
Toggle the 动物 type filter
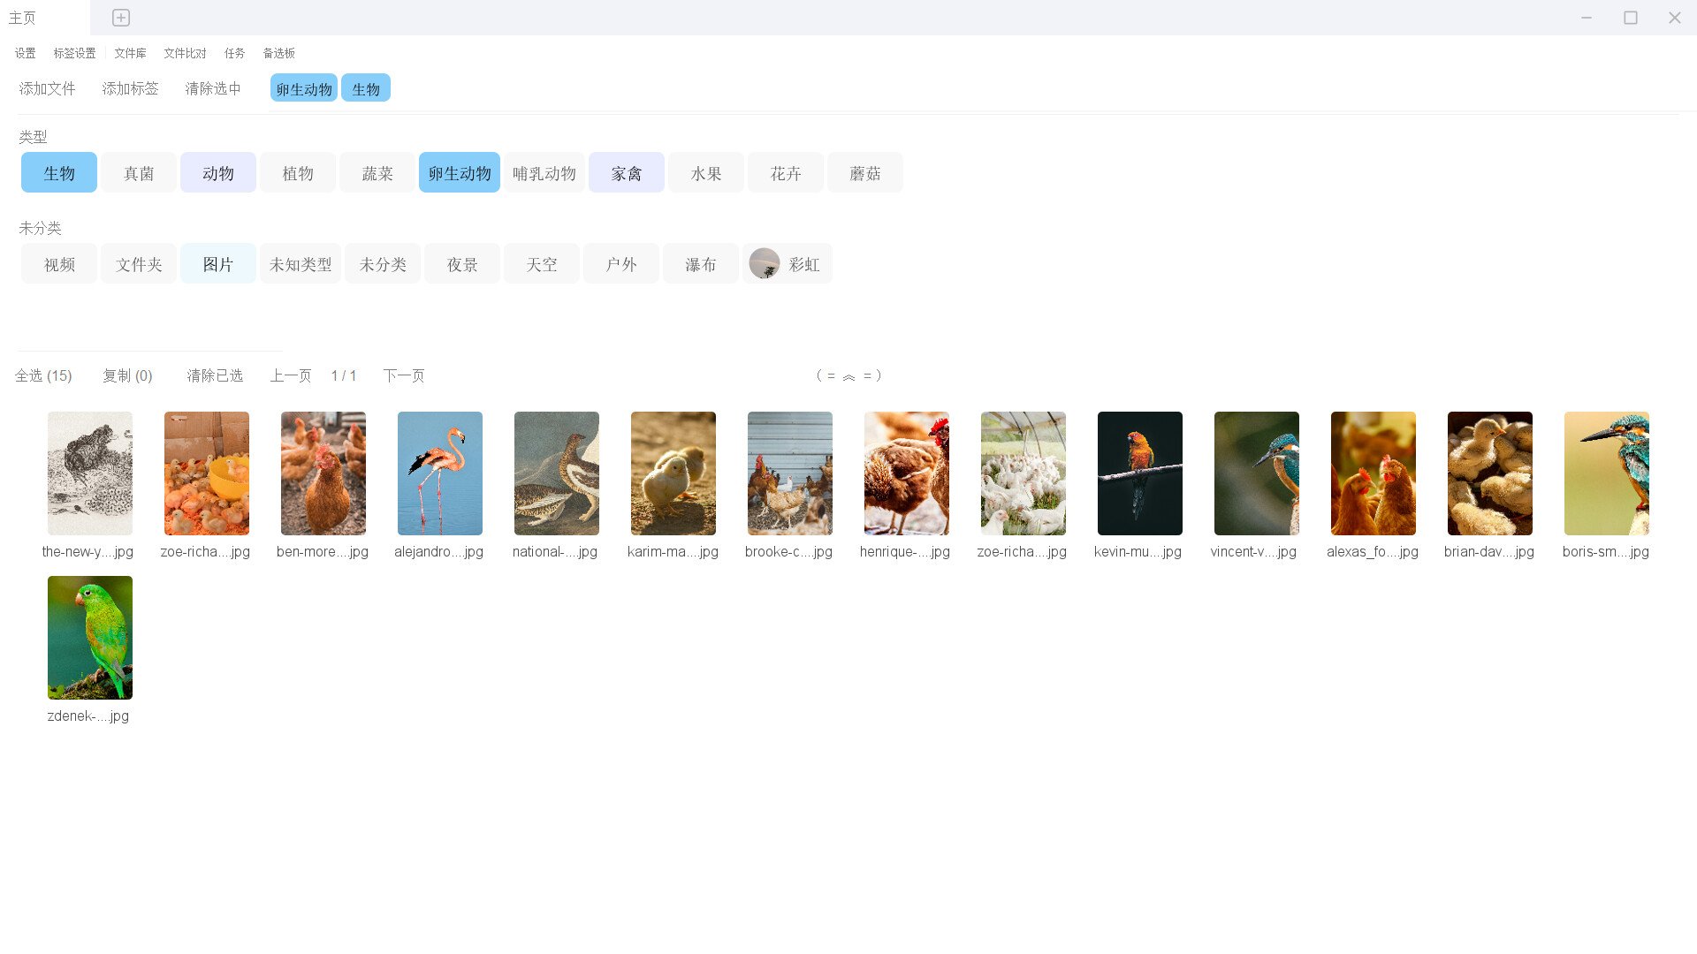click(x=217, y=172)
